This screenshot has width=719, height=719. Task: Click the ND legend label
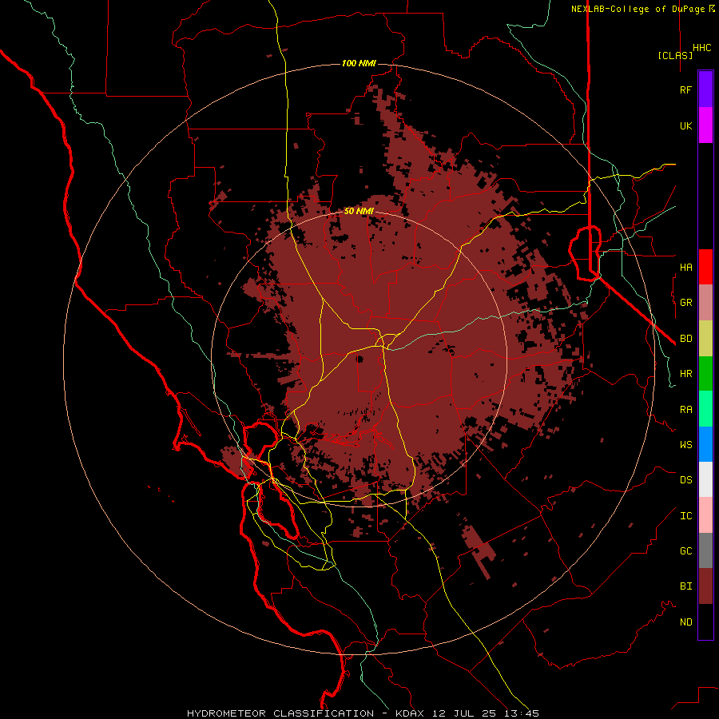pos(685,622)
